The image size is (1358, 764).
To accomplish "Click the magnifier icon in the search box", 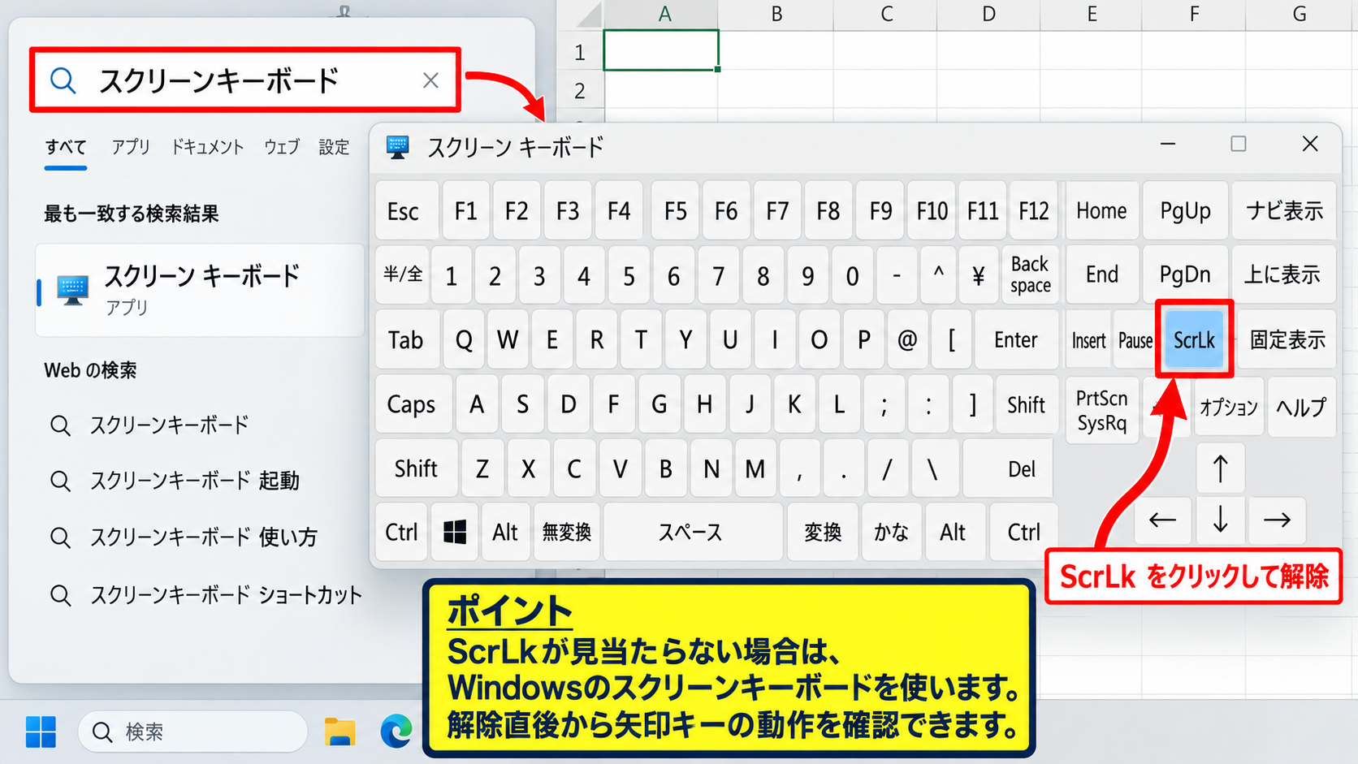I will click(x=63, y=80).
